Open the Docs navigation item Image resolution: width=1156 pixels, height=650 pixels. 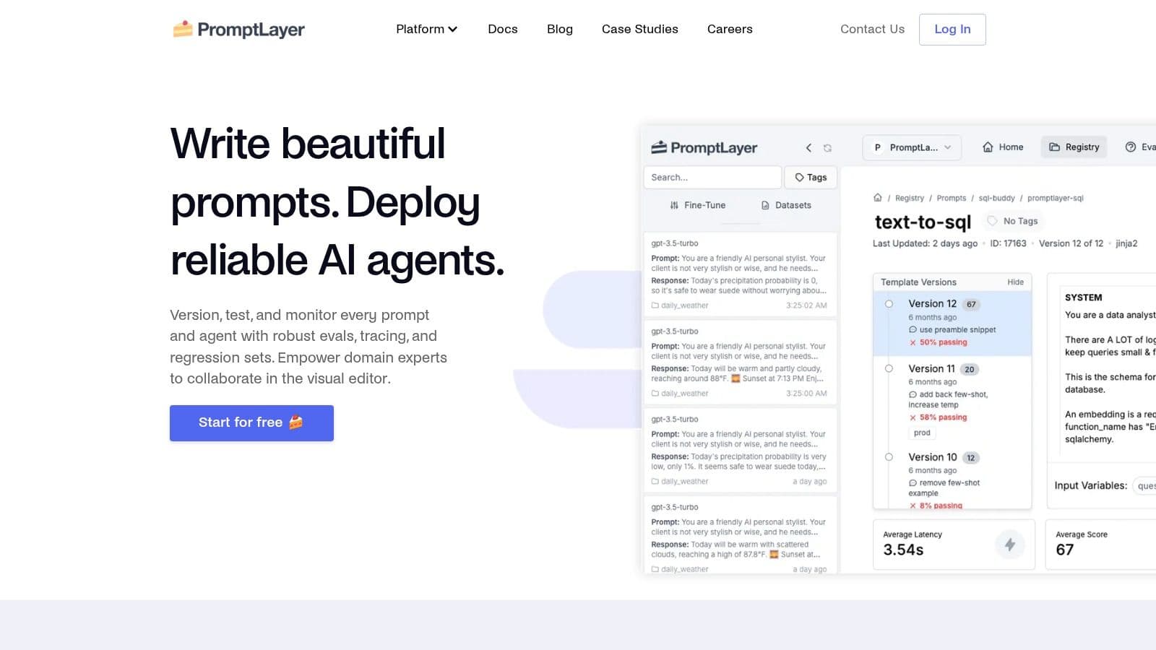[502, 30]
